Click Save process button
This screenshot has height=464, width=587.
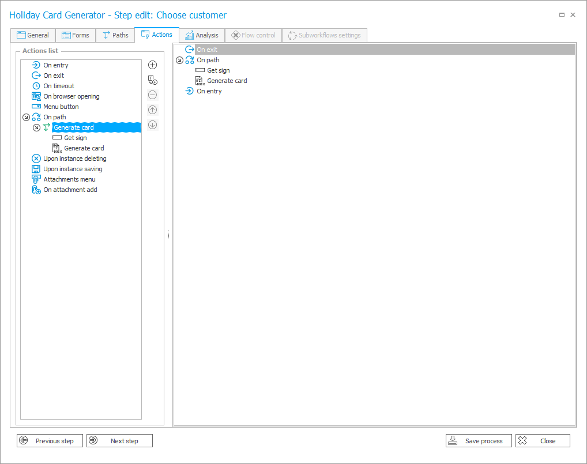coord(479,441)
